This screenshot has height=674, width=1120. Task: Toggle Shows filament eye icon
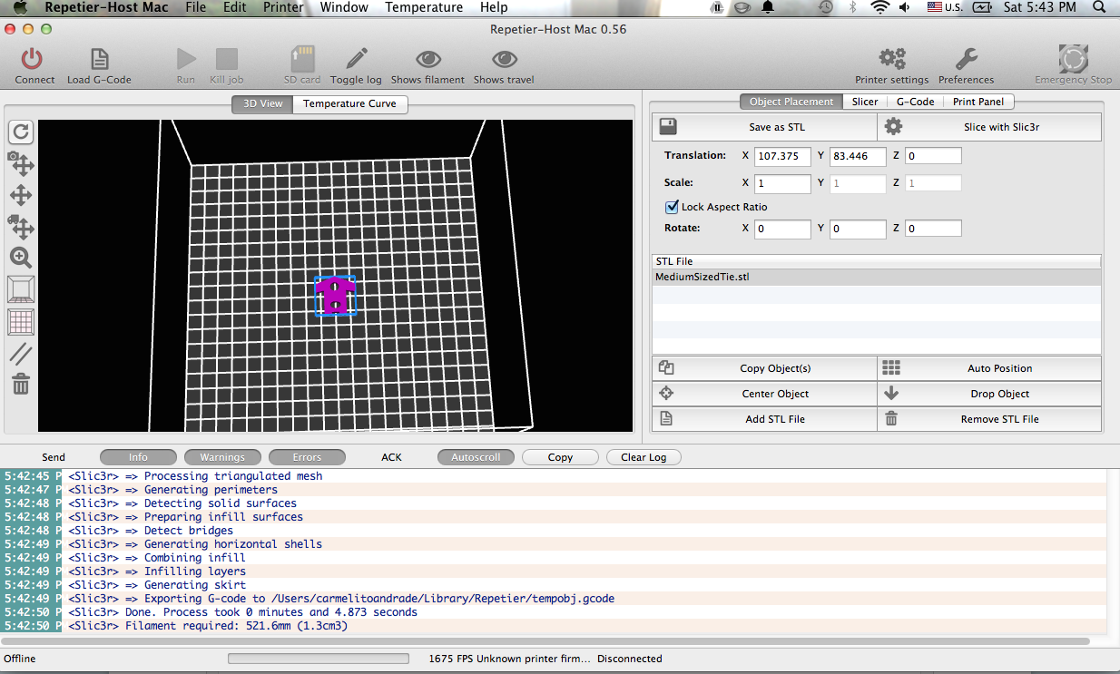click(x=427, y=60)
